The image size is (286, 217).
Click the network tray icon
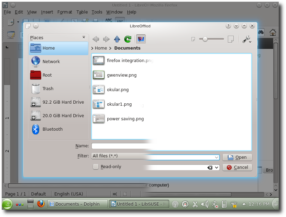[234, 204]
